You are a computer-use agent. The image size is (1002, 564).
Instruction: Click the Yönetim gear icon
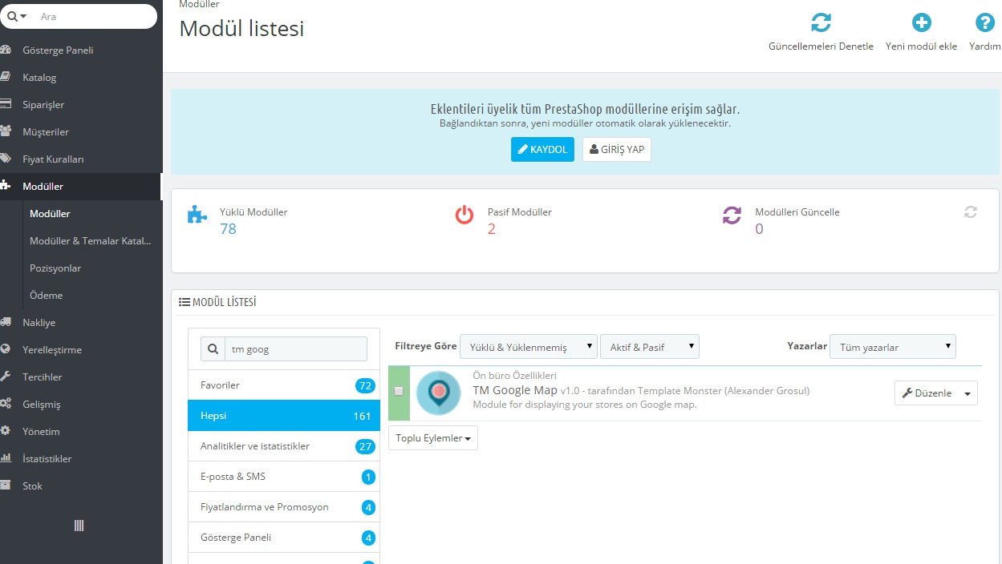6,431
